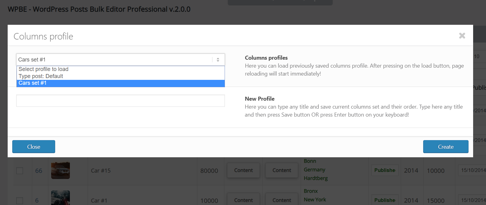Close the Columns profile dialog with X
Image resolution: width=486 pixels, height=205 pixels.
(462, 36)
